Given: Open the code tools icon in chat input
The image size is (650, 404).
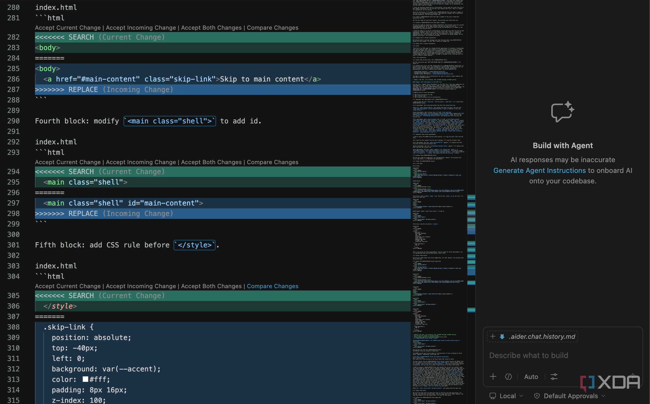Looking at the screenshot, I should [x=508, y=377].
